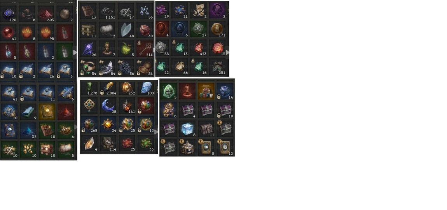Click the ornate key with 214
The width and height of the screenshot is (447, 210).
pos(145,49)
